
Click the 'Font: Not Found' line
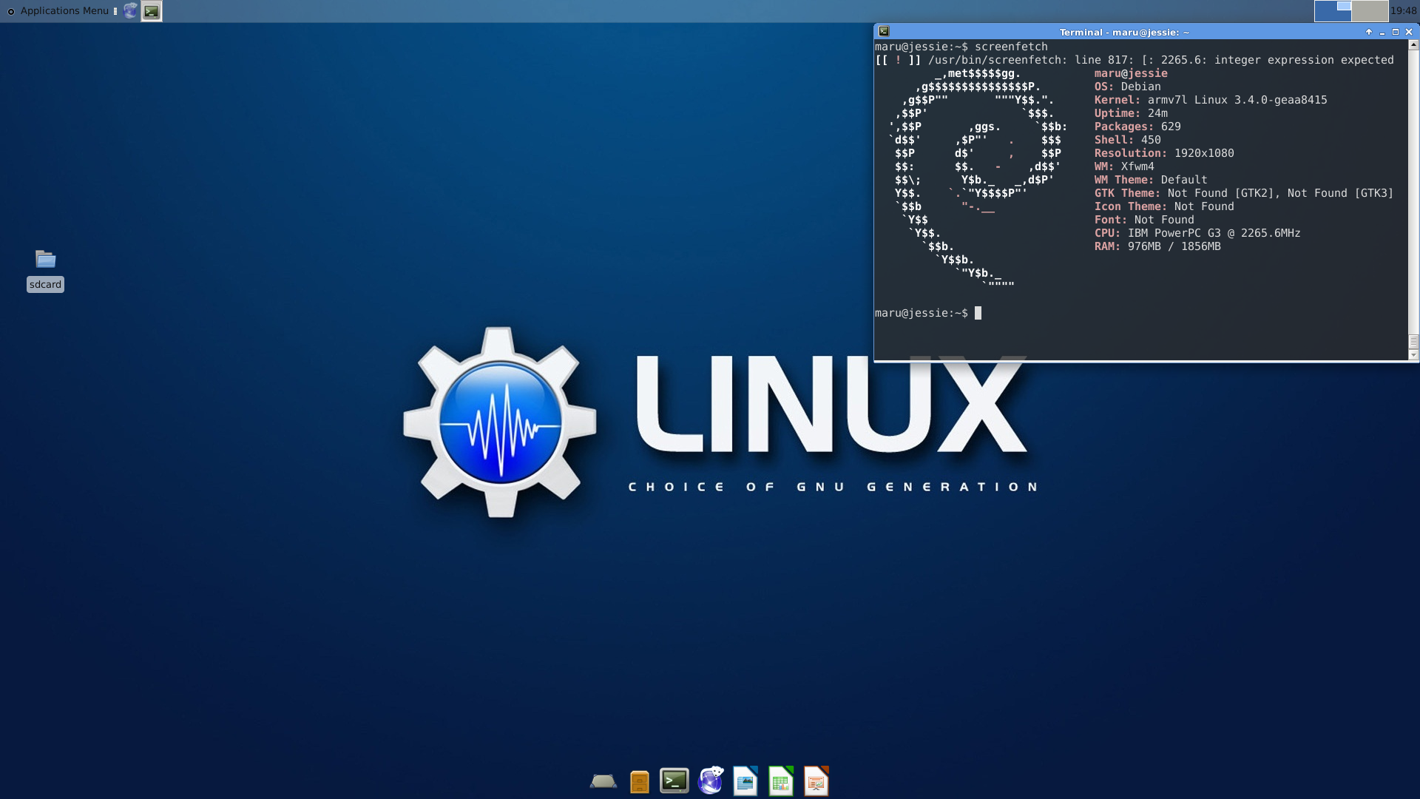pyautogui.click(x=1144, y=220)
